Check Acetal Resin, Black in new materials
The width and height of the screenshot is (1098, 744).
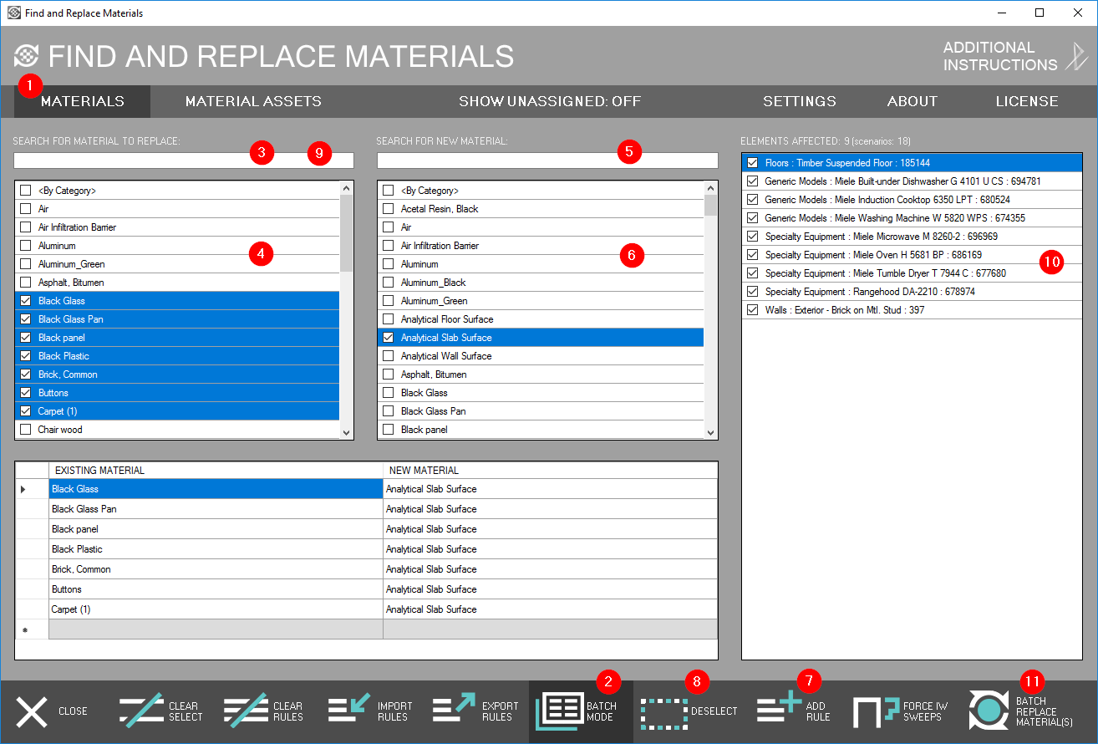pyautogui.click(x=388, y=209)
